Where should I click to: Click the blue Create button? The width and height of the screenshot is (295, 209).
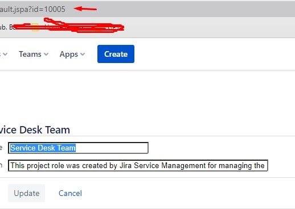[x=116, y=54]
